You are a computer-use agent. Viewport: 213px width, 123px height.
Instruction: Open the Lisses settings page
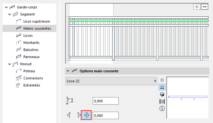pyautogui.click(x=28, y=36)
